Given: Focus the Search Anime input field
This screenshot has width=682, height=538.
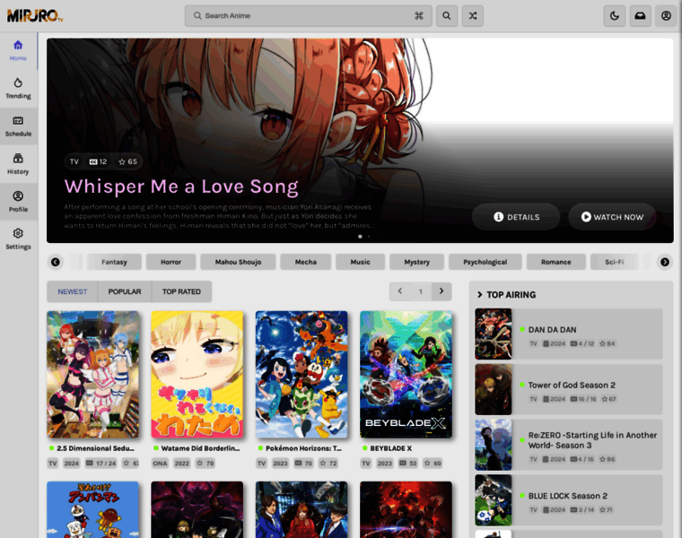Looking at the screenshot, I should tap(308, 16).
